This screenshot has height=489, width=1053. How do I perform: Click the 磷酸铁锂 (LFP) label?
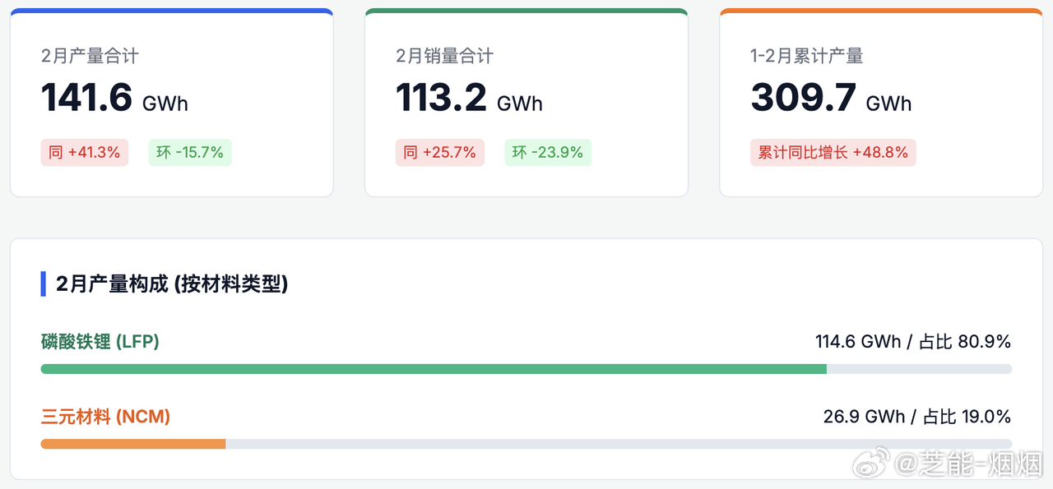(x=100, y=342)
